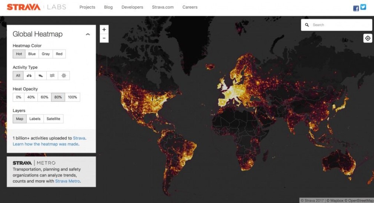The image size is (374, 203).
Task: Collapse the Global Heatmap panel
Action: tap(88, 34)
